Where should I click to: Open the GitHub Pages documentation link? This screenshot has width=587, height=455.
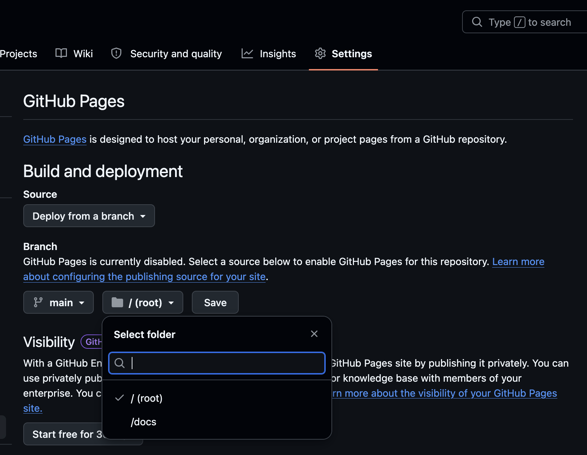point(55,139)
